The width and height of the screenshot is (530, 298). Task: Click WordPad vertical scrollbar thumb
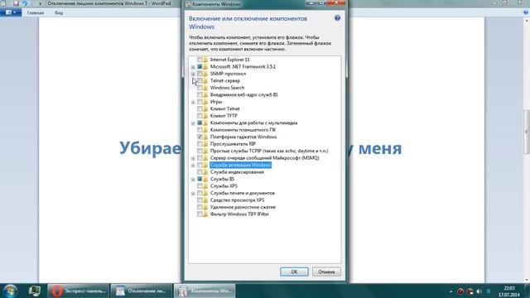(527, 131)
